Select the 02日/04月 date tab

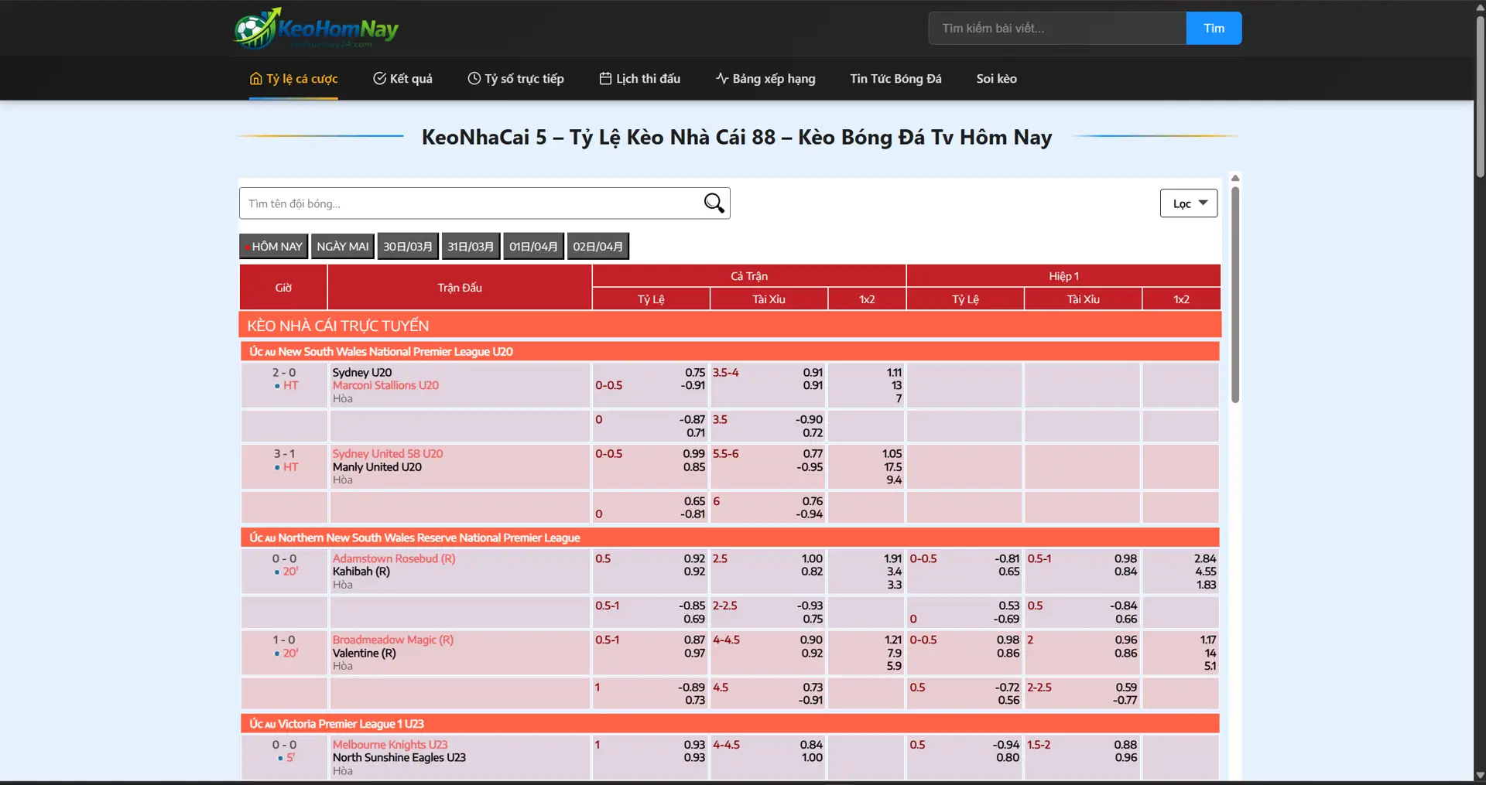[597, 247]
